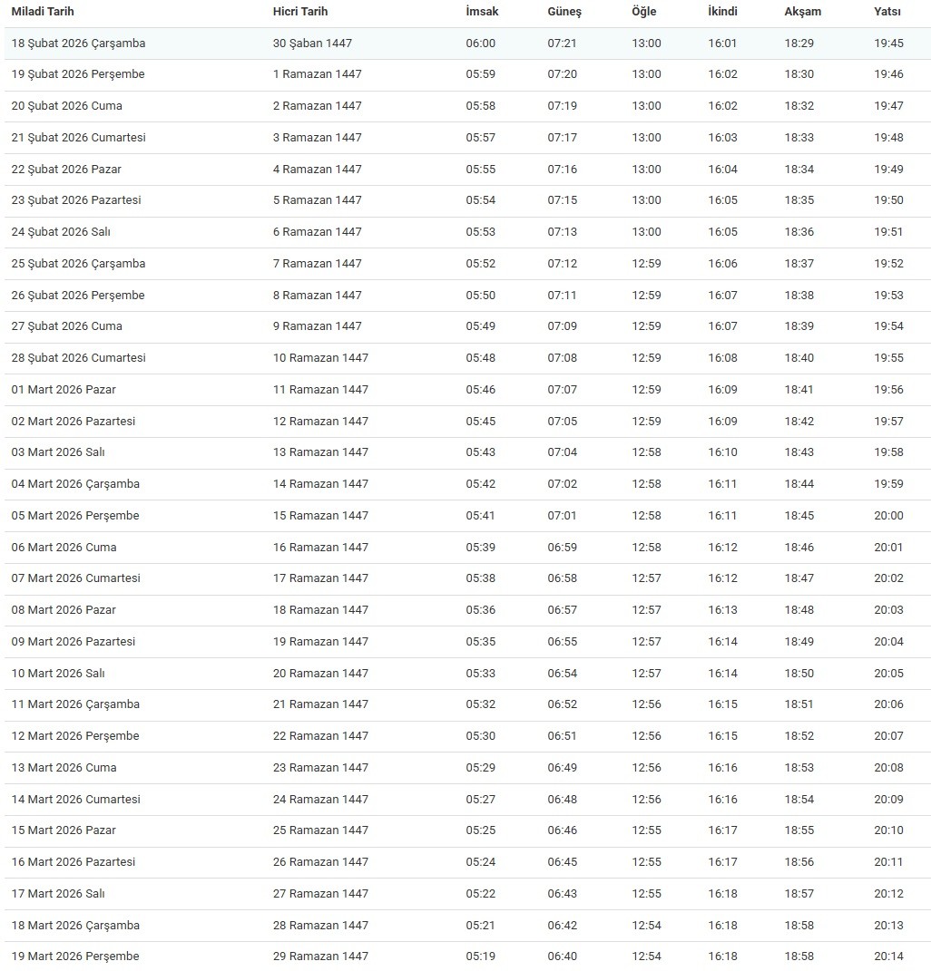Image resolution: width=931 pixels, height=971 pixels.
Task: Select the Güneş column header
Action: pyautogui.click(x=564, y=12)
